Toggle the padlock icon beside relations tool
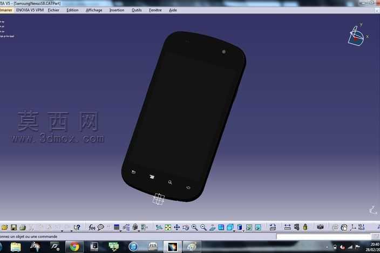 coord(135,227)
